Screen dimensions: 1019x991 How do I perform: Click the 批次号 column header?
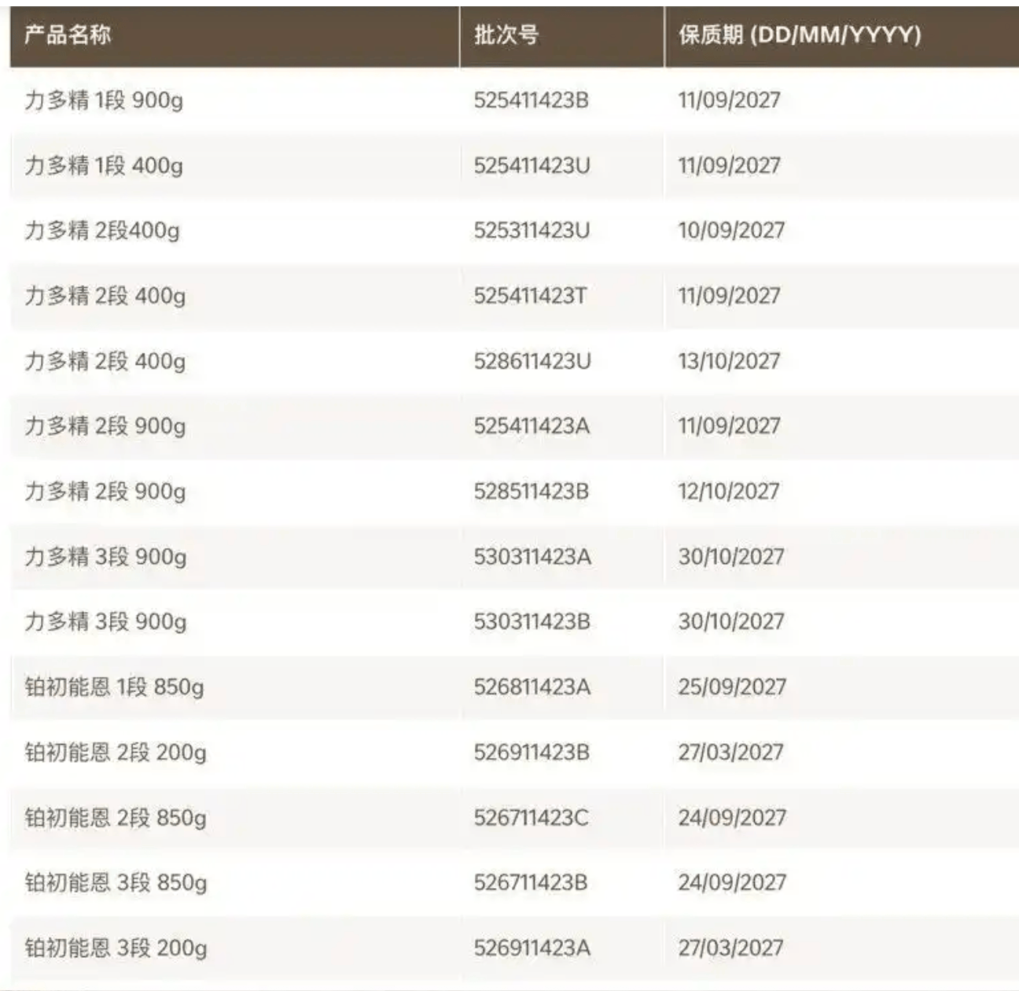click(x=506, y=35)
